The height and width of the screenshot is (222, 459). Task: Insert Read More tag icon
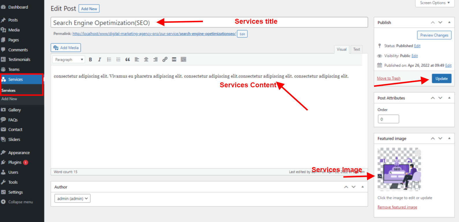174,60
